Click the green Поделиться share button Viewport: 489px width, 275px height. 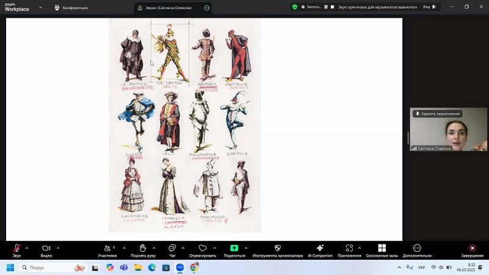coord(234,249)
